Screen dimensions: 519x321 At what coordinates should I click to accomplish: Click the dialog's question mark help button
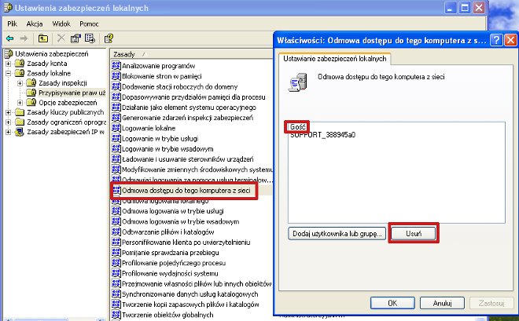[x=496, y=41]
